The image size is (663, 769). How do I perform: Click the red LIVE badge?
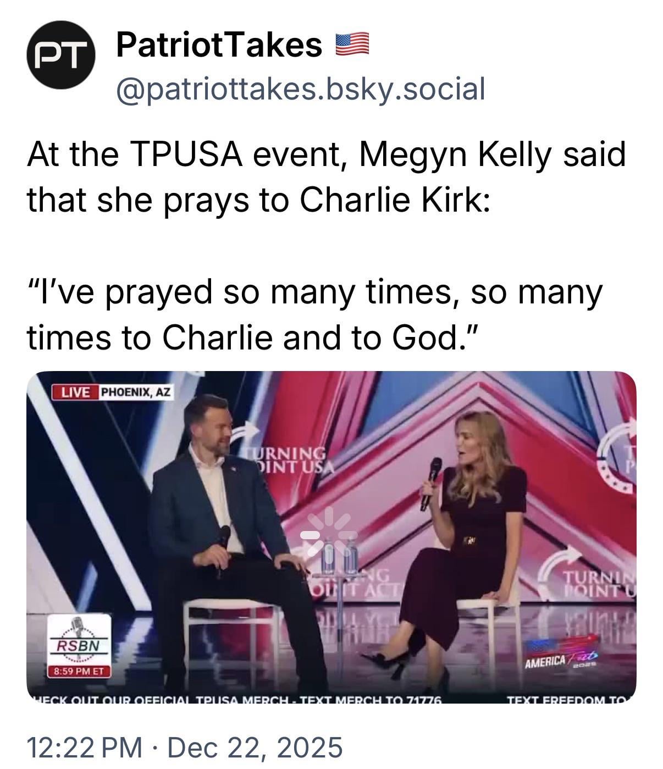click(75, 392)
